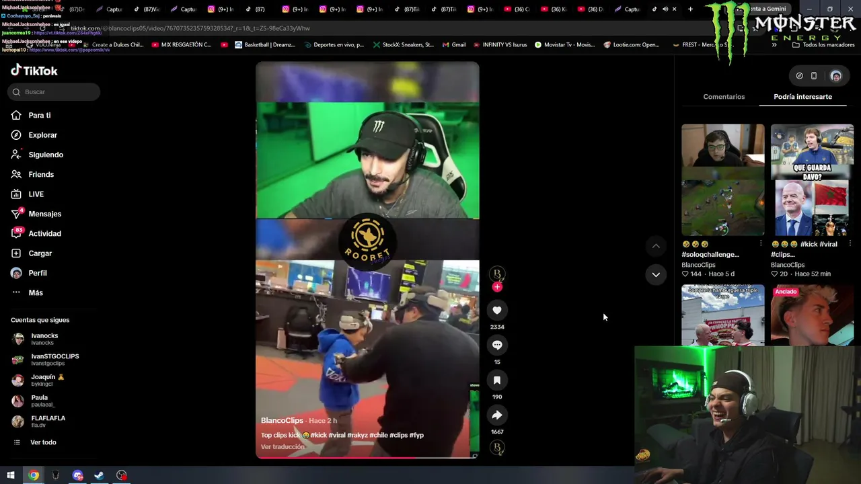This screenshot has width=861, height=484.
Task: Click the main playing video
Action: pos(367,260)
